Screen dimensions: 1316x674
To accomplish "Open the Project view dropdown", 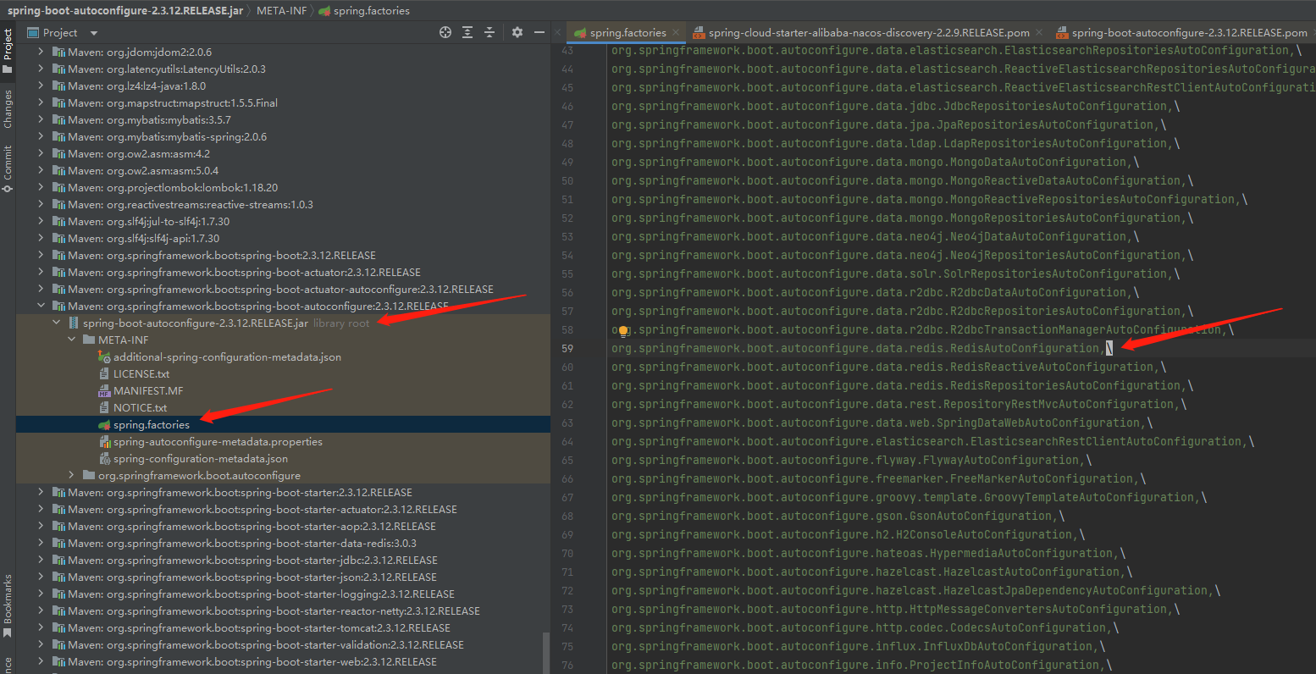I will click(x=94, y=33).
